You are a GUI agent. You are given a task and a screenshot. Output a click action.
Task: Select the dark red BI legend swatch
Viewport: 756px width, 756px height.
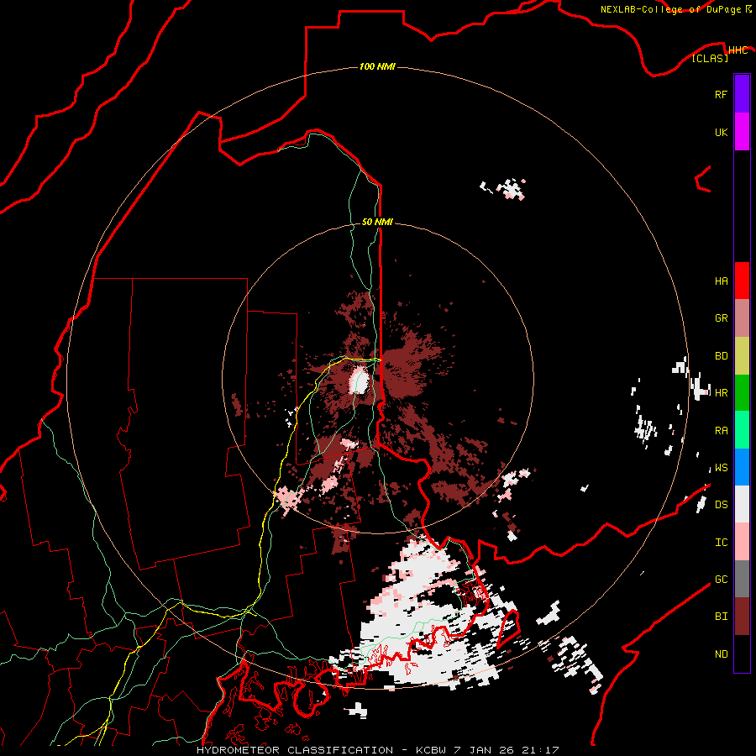click(742, 617)
